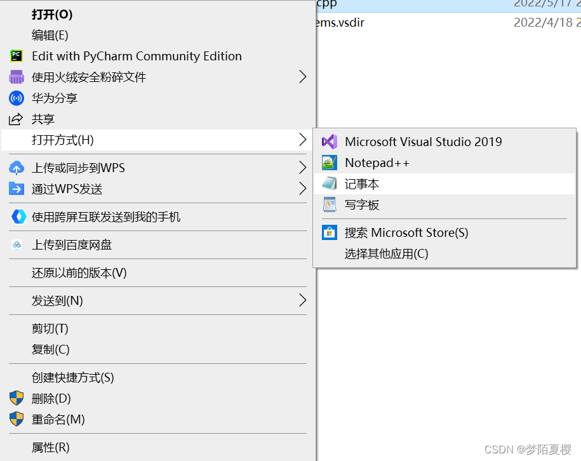Expand the 打开方式(H) submenu chevron
The height and width of the screenshot is (461, 581).
point(303,140)
